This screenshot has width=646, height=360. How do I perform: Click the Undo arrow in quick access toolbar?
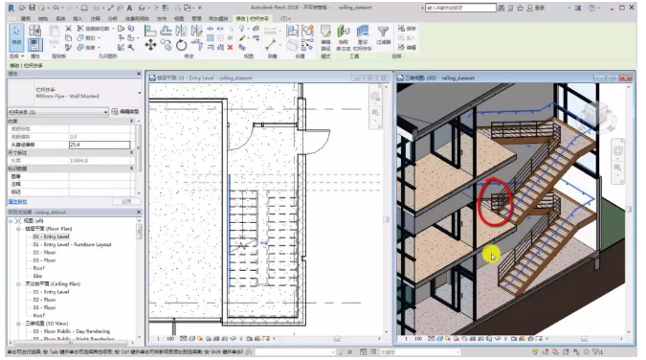[56, 8]
